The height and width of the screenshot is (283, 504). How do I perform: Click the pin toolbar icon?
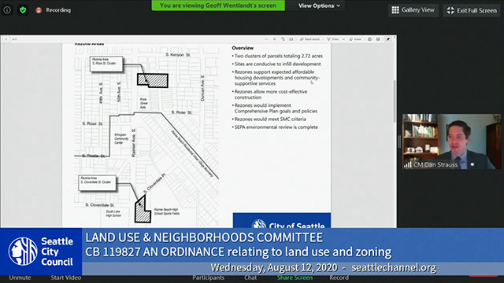point(388,39)
